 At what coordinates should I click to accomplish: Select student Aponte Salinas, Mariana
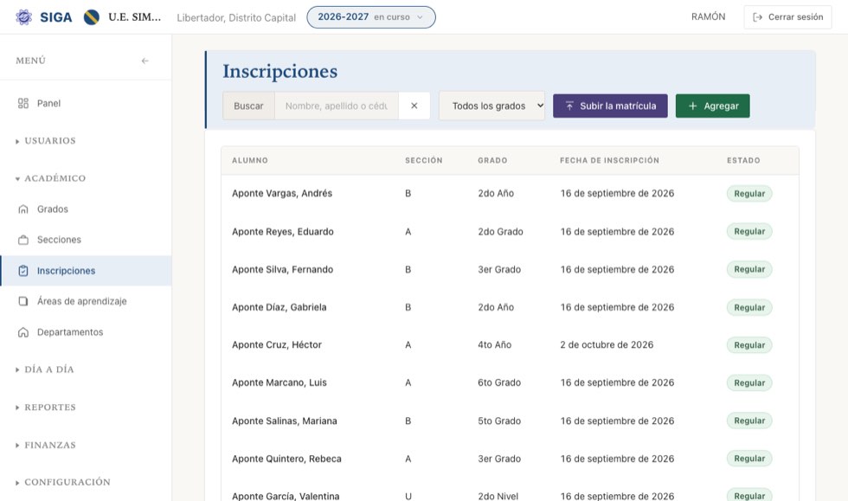tap(285, 421)
